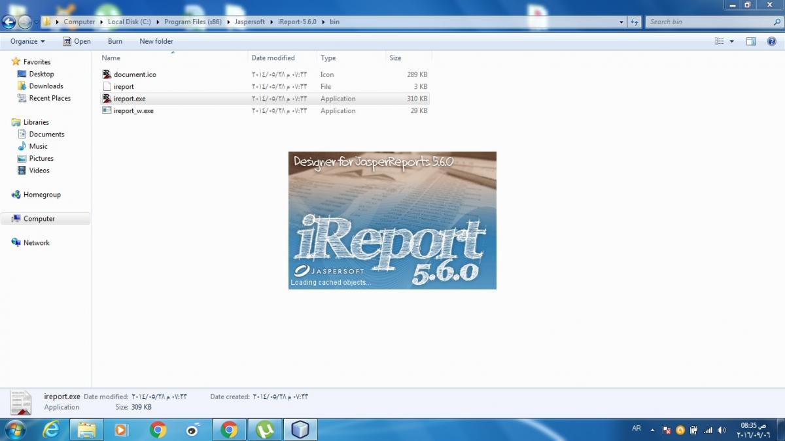Show hidden tray icons with the arrow
Image resolution: width=785 pixels, height=441 pixels.
pyautogui.click(x=652, y=431)
